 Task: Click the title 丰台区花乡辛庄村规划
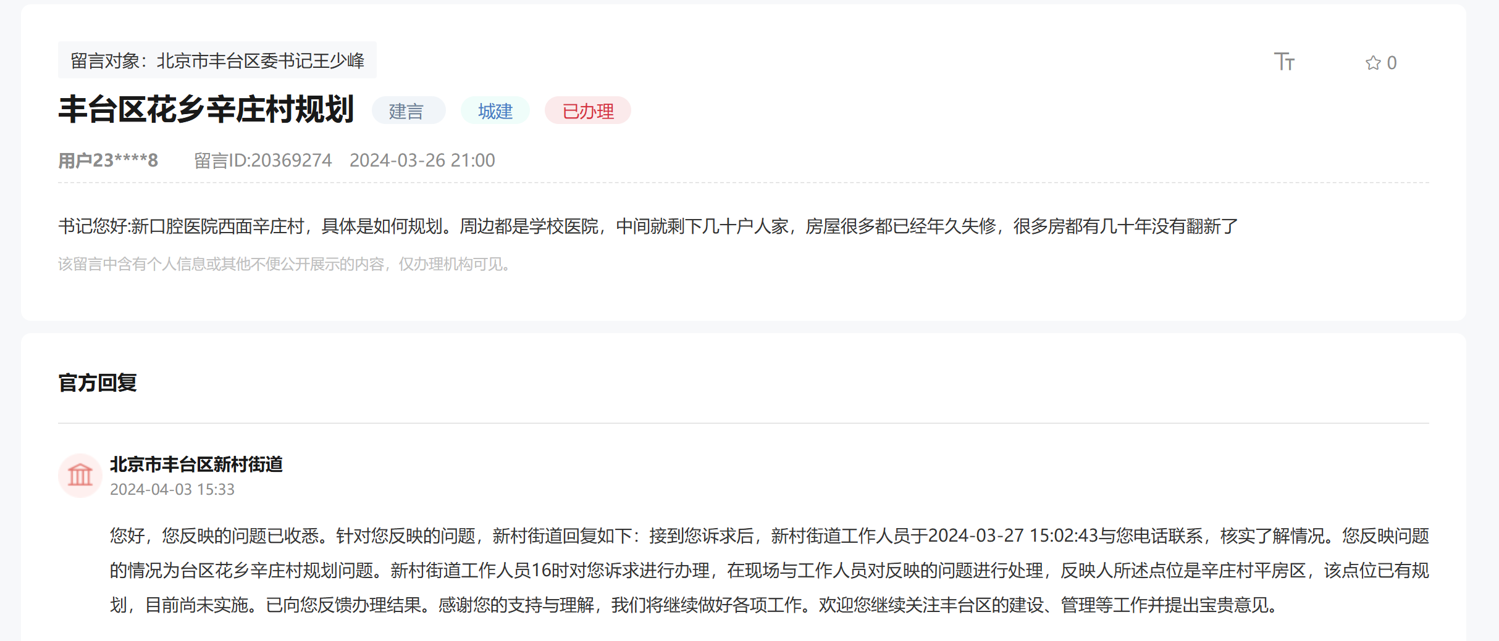[x=206, y=110]
